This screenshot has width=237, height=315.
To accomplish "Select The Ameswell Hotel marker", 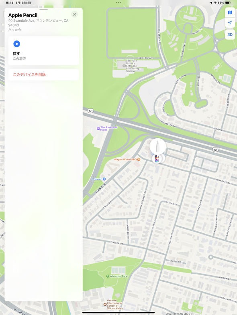I will pos(98,129).
